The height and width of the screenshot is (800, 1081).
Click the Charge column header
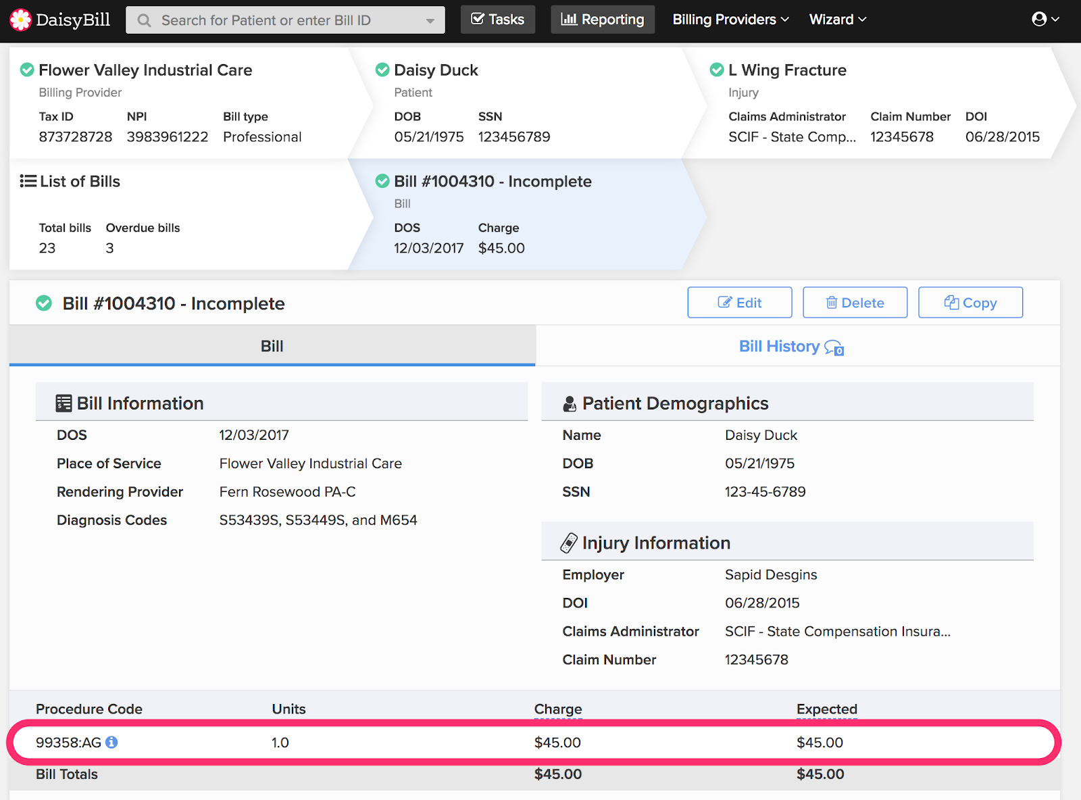pyautogui.click(x=558, y=709)
